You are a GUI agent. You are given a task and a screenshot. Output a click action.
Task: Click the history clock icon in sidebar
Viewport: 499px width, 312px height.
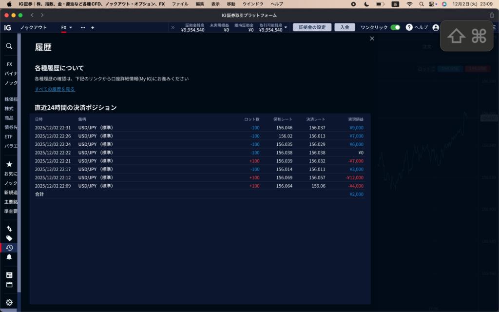click(9, 248)
